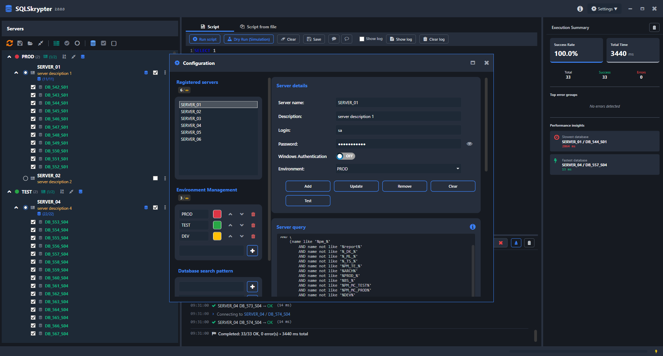
Task: Open the Settings dropdown menu
Action: pyautogui.click(x=604, y=9)
